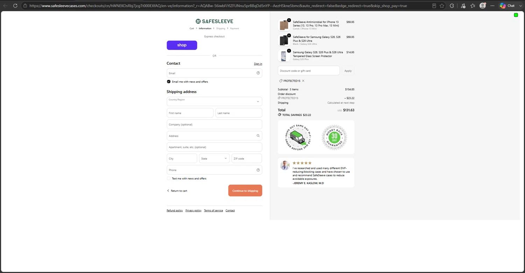Viewport: 525px width, 273px height.
Task: Focus the City field
Action: [182, 158]
